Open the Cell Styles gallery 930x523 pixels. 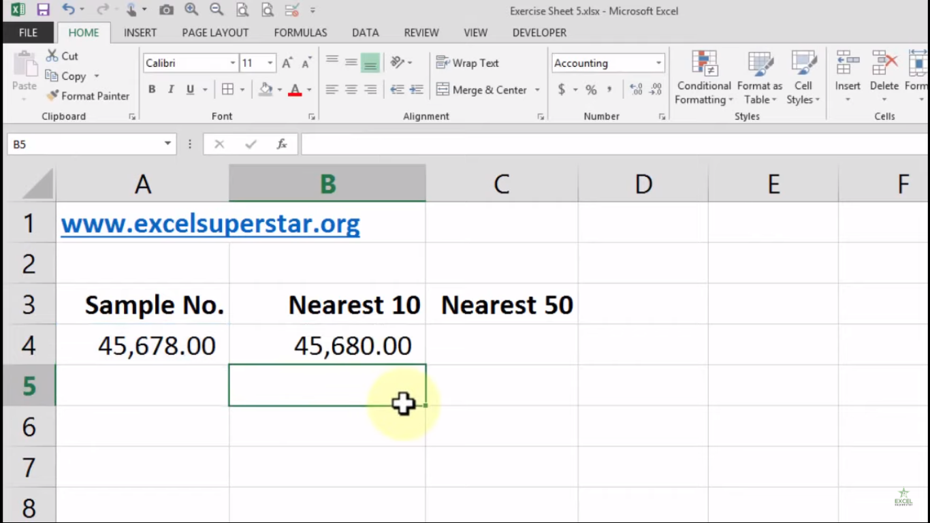tap(803, 78)
